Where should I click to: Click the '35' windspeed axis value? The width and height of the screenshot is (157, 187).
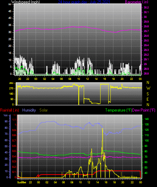click(10, 25)
